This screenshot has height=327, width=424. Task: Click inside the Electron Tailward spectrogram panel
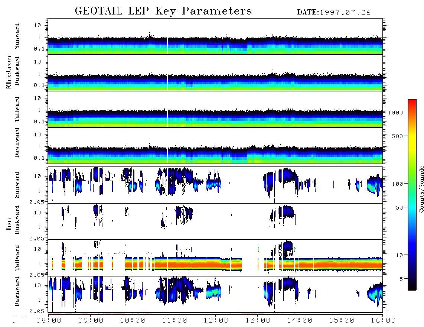pos(215,109)
